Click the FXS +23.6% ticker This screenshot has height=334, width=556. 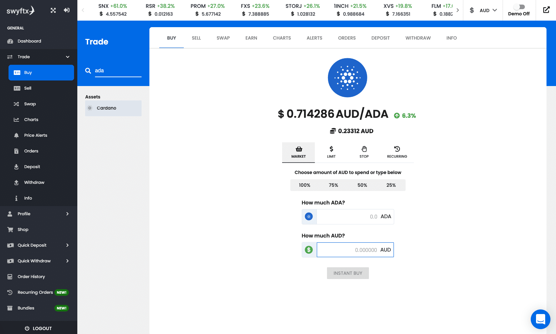click(255, 10)
